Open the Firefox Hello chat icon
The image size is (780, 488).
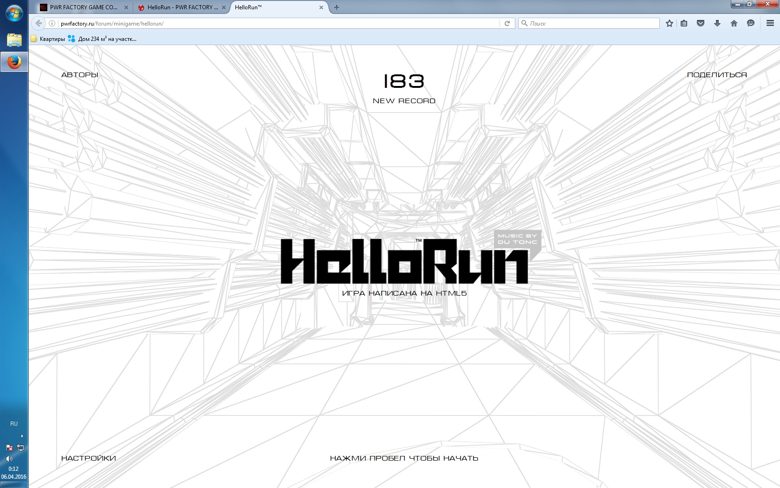(x=751, y=23)
